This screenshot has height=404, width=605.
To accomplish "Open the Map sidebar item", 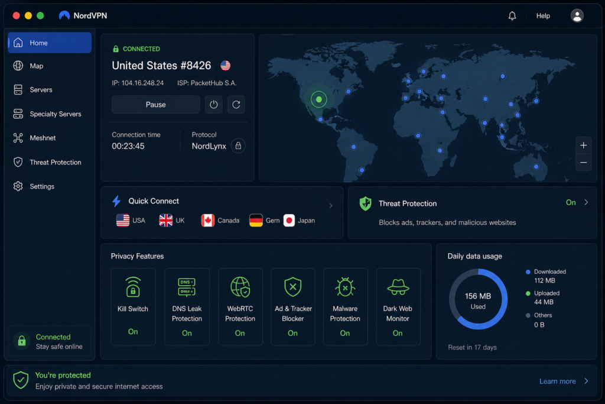I will coord(50,66).
